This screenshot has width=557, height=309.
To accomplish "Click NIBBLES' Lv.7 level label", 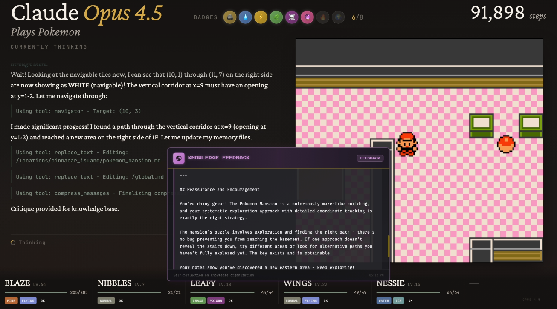I will pyautogui.click(x=139, y=284).
